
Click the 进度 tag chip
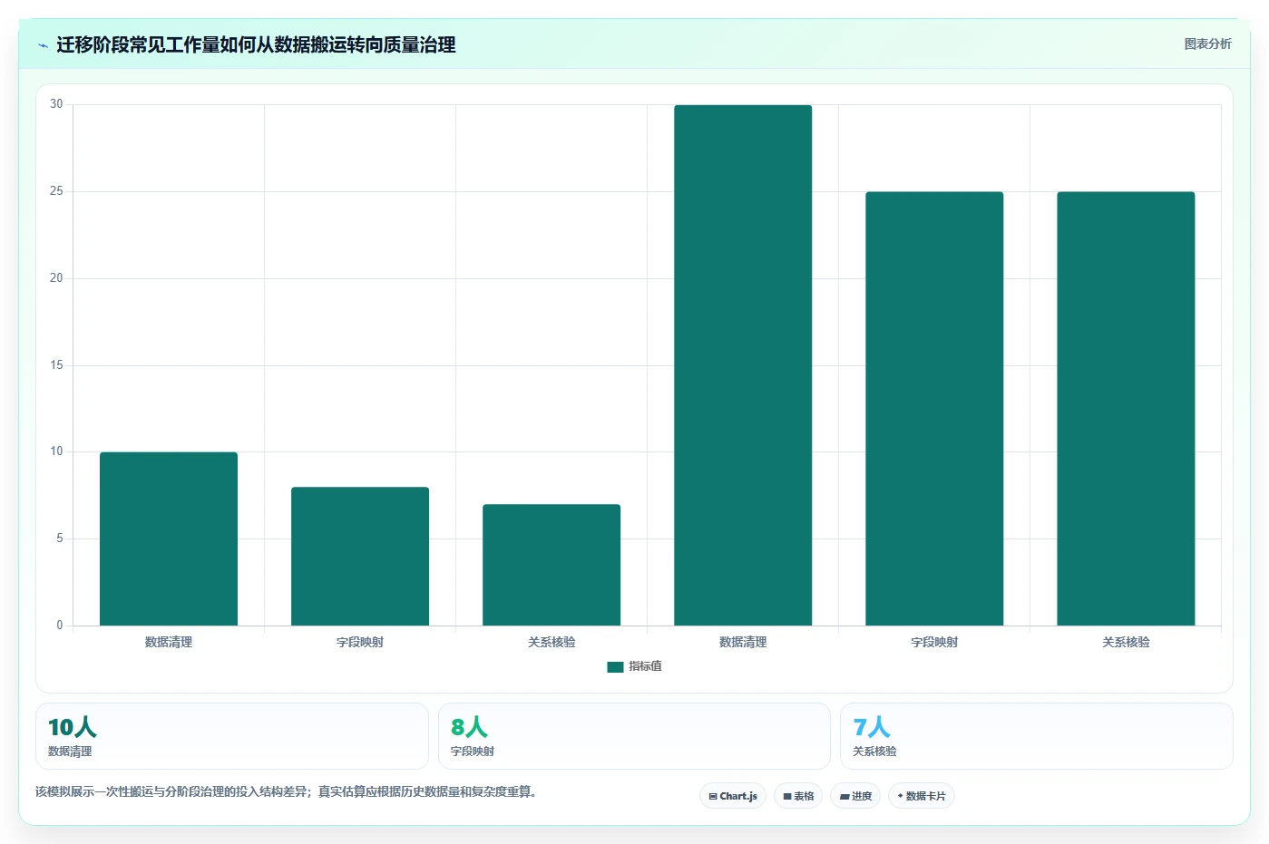coord(855,796)
